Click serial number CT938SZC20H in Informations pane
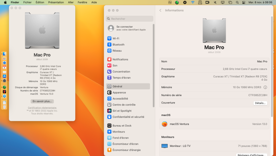The image size is (276, 156). coord(258,95)
